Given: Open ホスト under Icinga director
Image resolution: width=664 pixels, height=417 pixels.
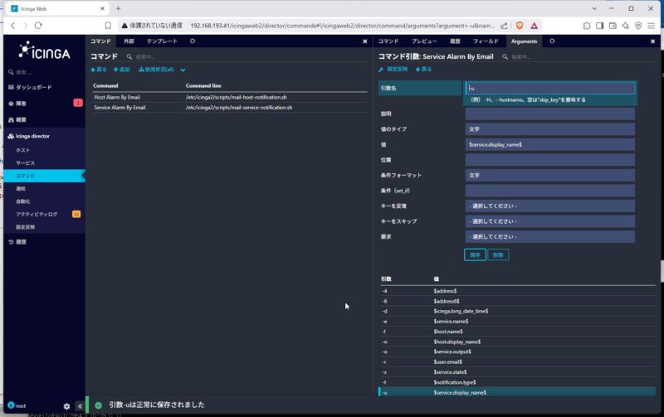Looking at the screenshot, I should click(23, 150).
